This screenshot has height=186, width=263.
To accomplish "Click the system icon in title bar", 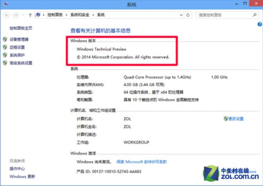I will [5, 4].
